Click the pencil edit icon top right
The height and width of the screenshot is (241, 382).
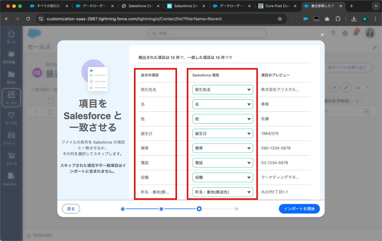375,47
